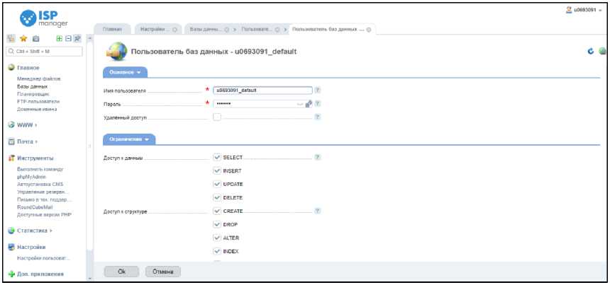Show the password with the eye icon
This screenshot has width=610, height=285.
point(300,104)
